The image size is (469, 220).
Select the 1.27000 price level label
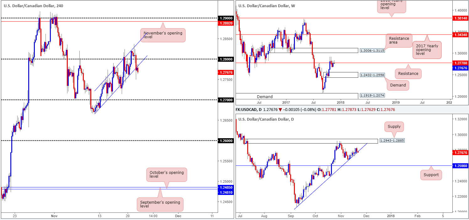[226, 100]
